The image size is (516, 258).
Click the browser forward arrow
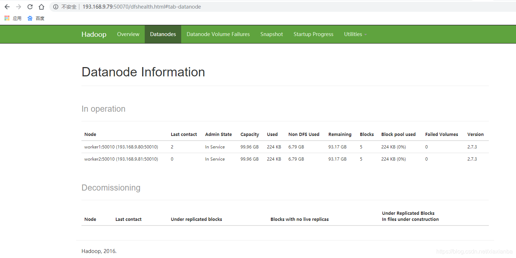(x=19, y=7)
